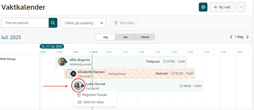The image size is (254, 110).
Task: Click the filter-clear icon in Tøm filter
Action: [x=116, y=23]
